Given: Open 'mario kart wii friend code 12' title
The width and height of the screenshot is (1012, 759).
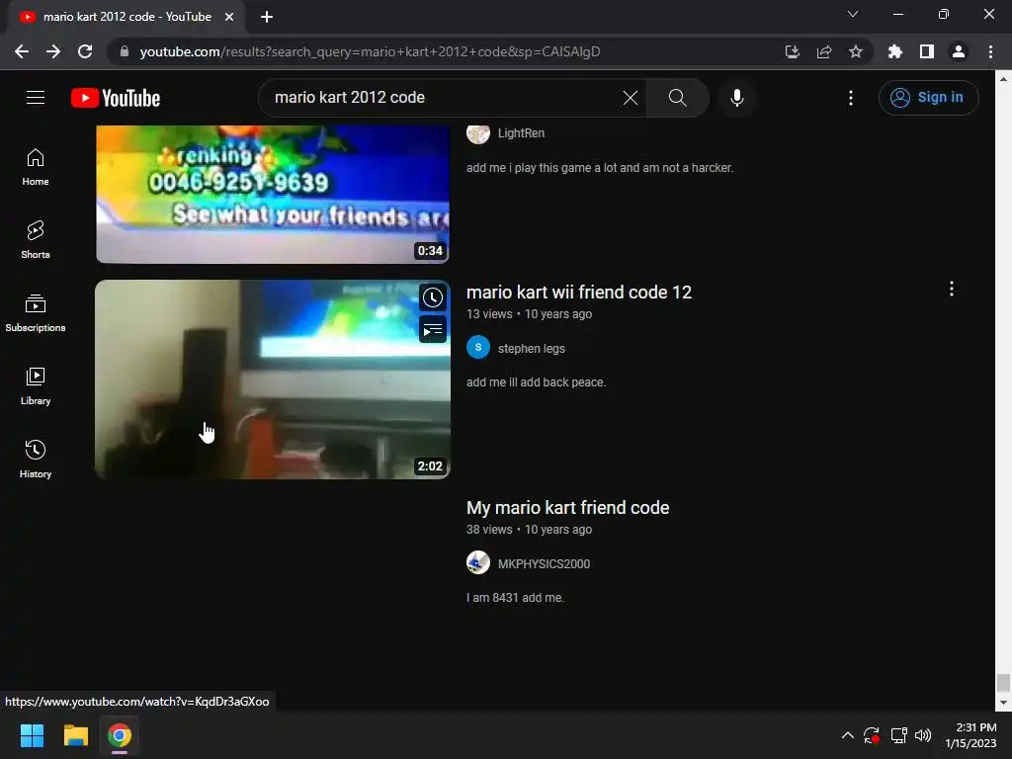Looking at the screenshot, I should (x=579, y=293).
